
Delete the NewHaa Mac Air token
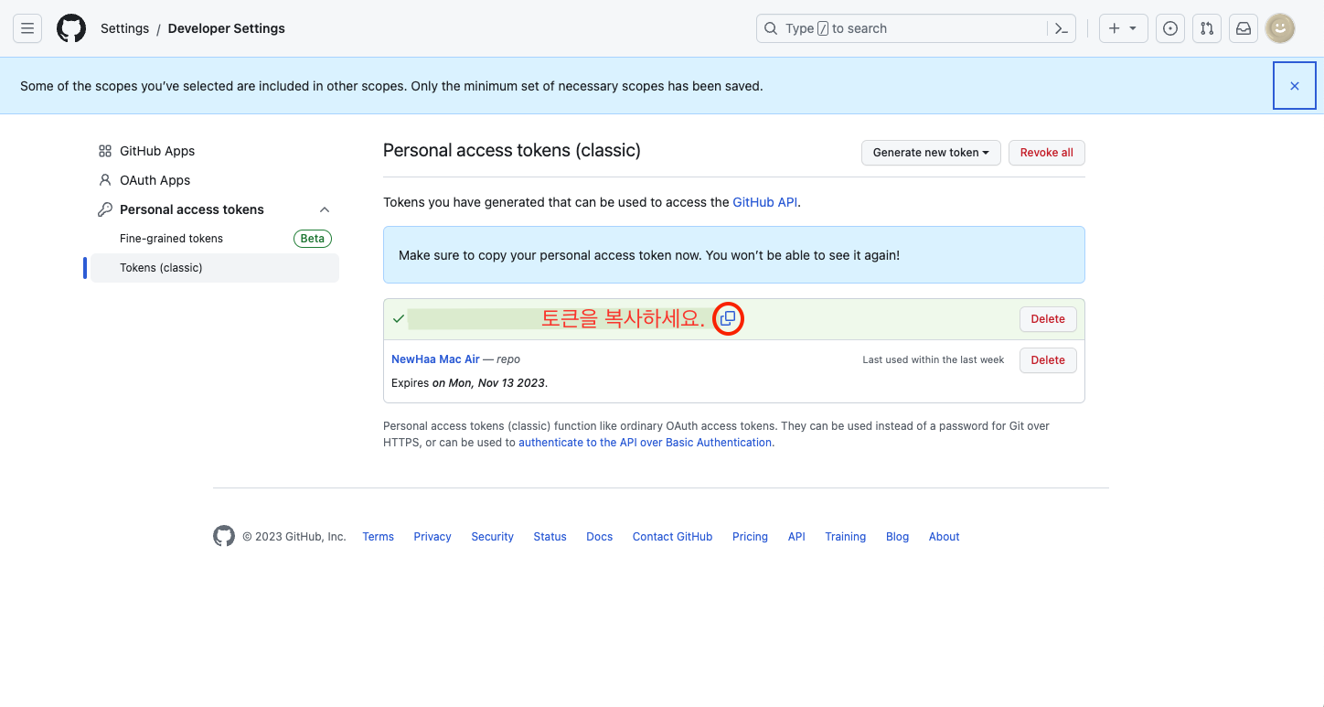coord(1048,360)
